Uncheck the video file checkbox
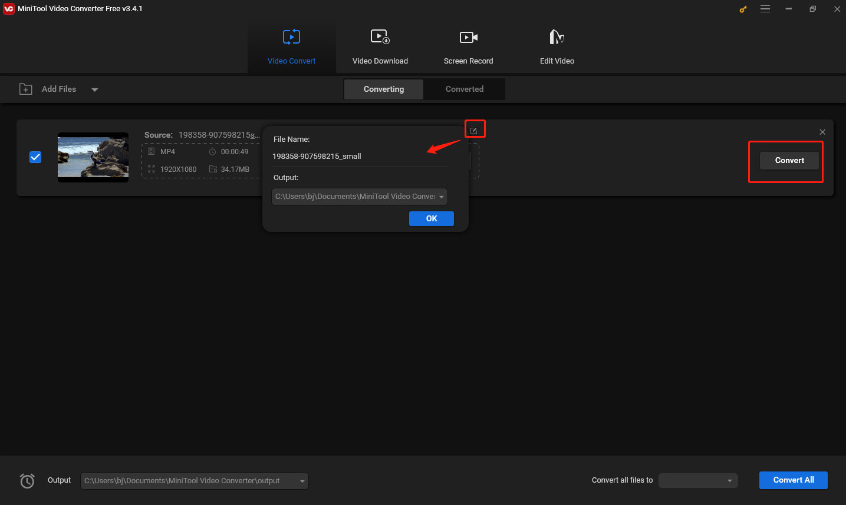The image size is (846, 505). coord(35,157)
